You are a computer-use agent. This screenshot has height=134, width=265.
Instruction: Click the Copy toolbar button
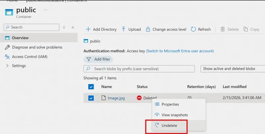pos(251,29)
